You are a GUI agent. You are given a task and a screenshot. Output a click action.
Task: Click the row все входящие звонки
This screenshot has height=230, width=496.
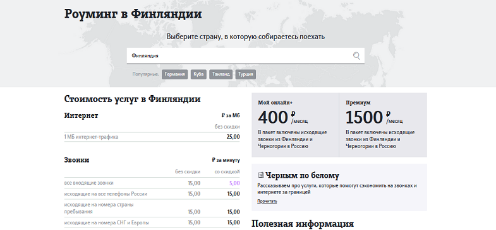[x=152, y=183]
